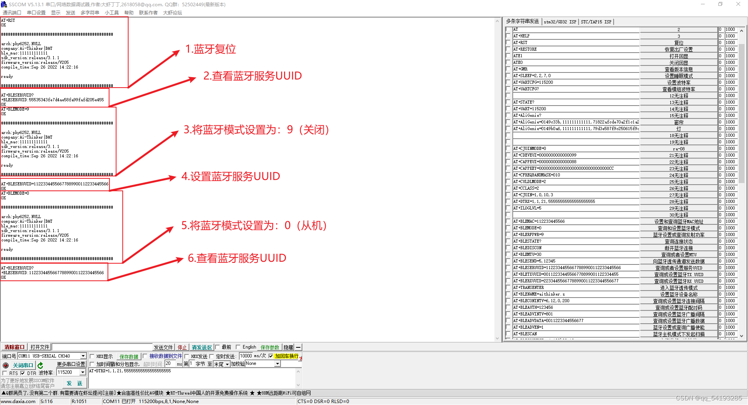
Task: Click the 打开文件 button
Action: [40, 347]
